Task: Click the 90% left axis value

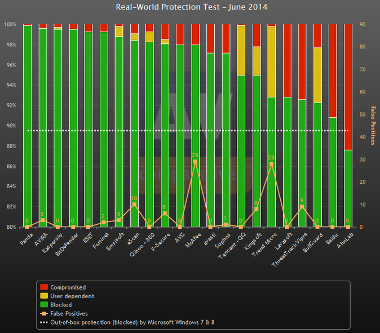Action: pos(11,126)
